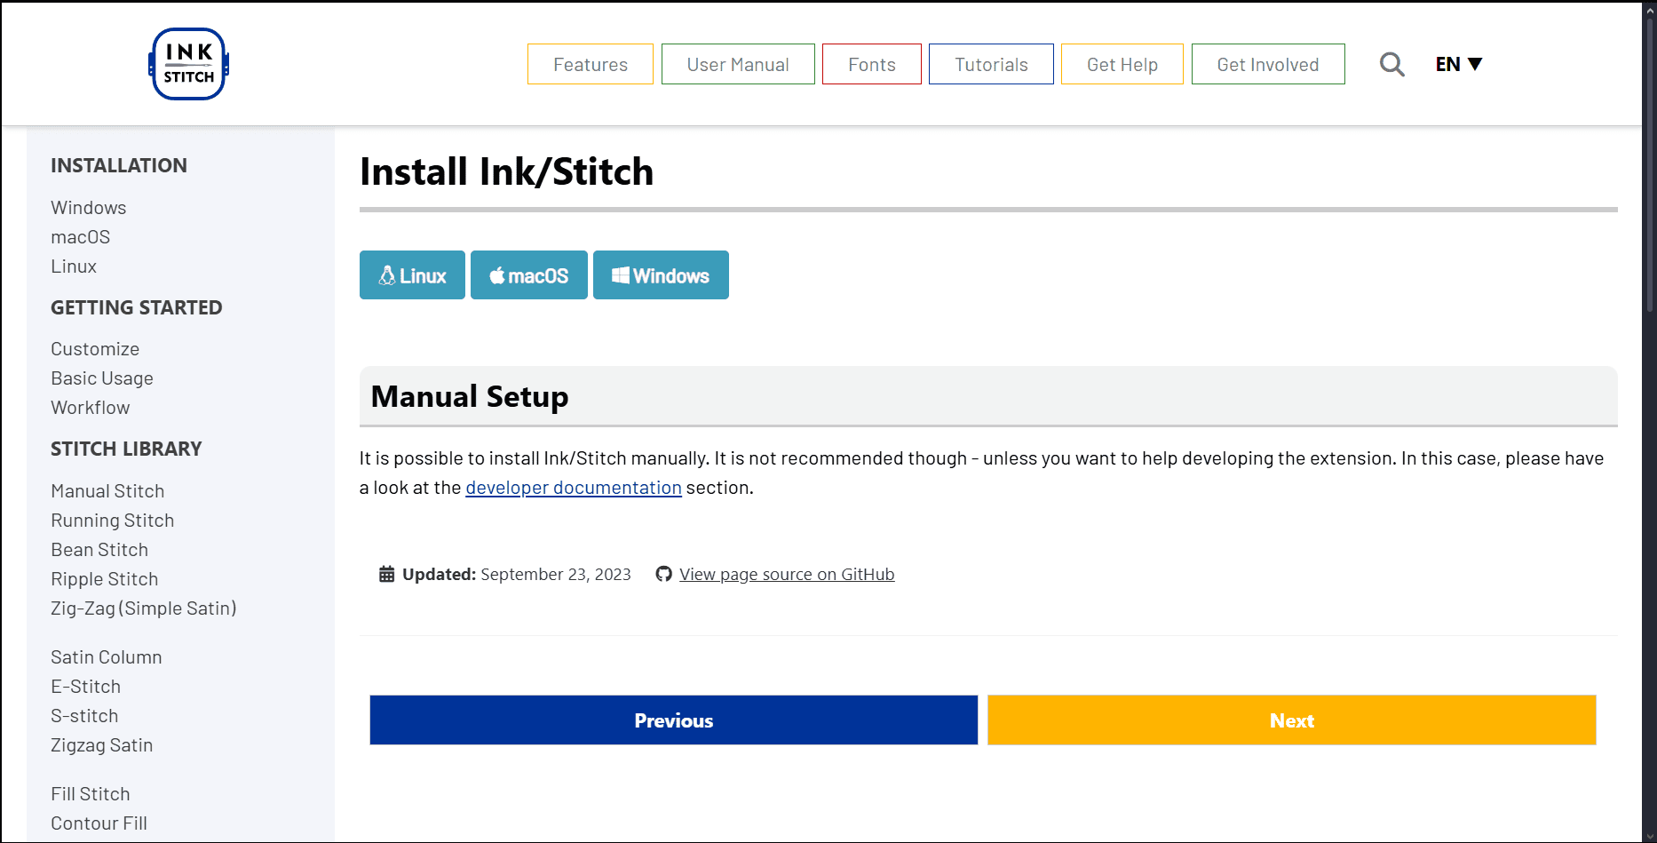
Task: Open Satin Column sidebar link
Action: tap(107, 657)
